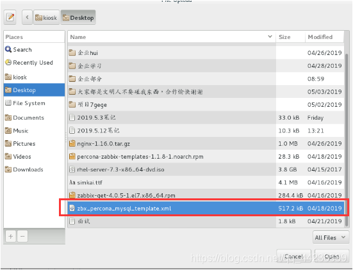Open Videos in Places sidebar
This screenshot has height=270, width=353.
[x=34, y=157]
